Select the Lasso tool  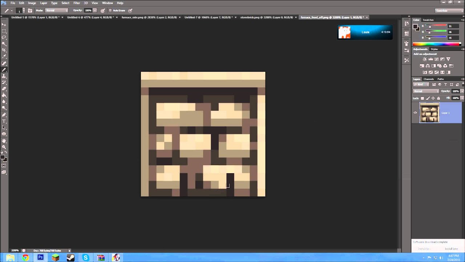pos(4,37)
